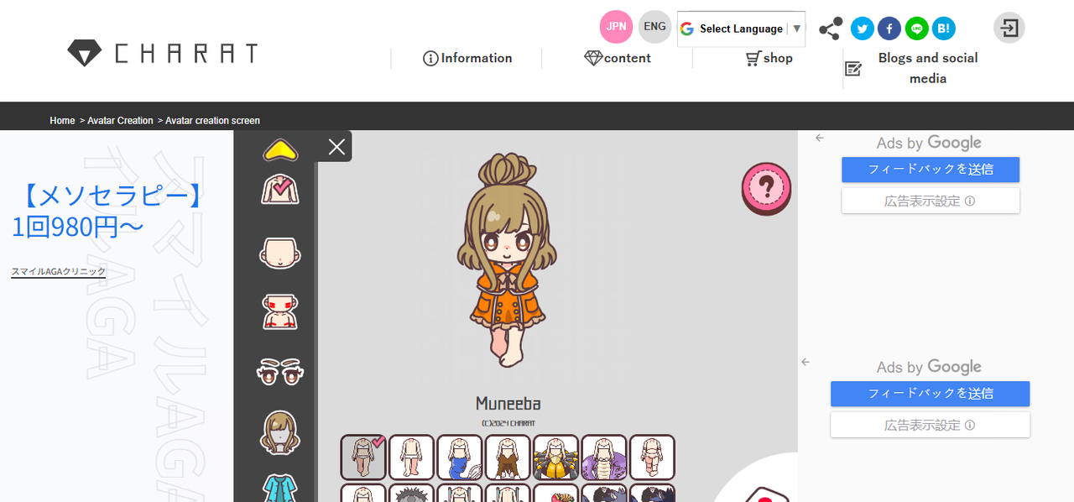Screen dimensions: 1074x502
Task: Click the lower ad back arrow
Action: [805, 362]
